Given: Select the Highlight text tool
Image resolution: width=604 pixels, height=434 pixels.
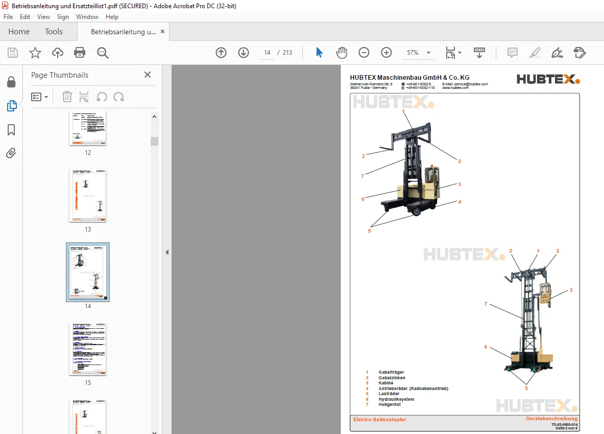Looking at the screenshot, I should coord(535,53).
